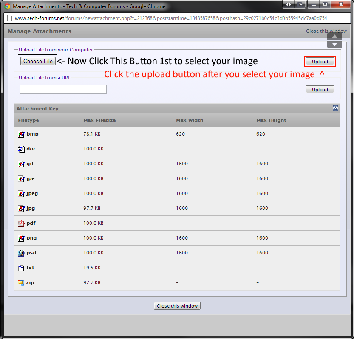Viewport: 354px width, 339px height.
Task: Maximize the Chrome window
Action: (325, 4)
